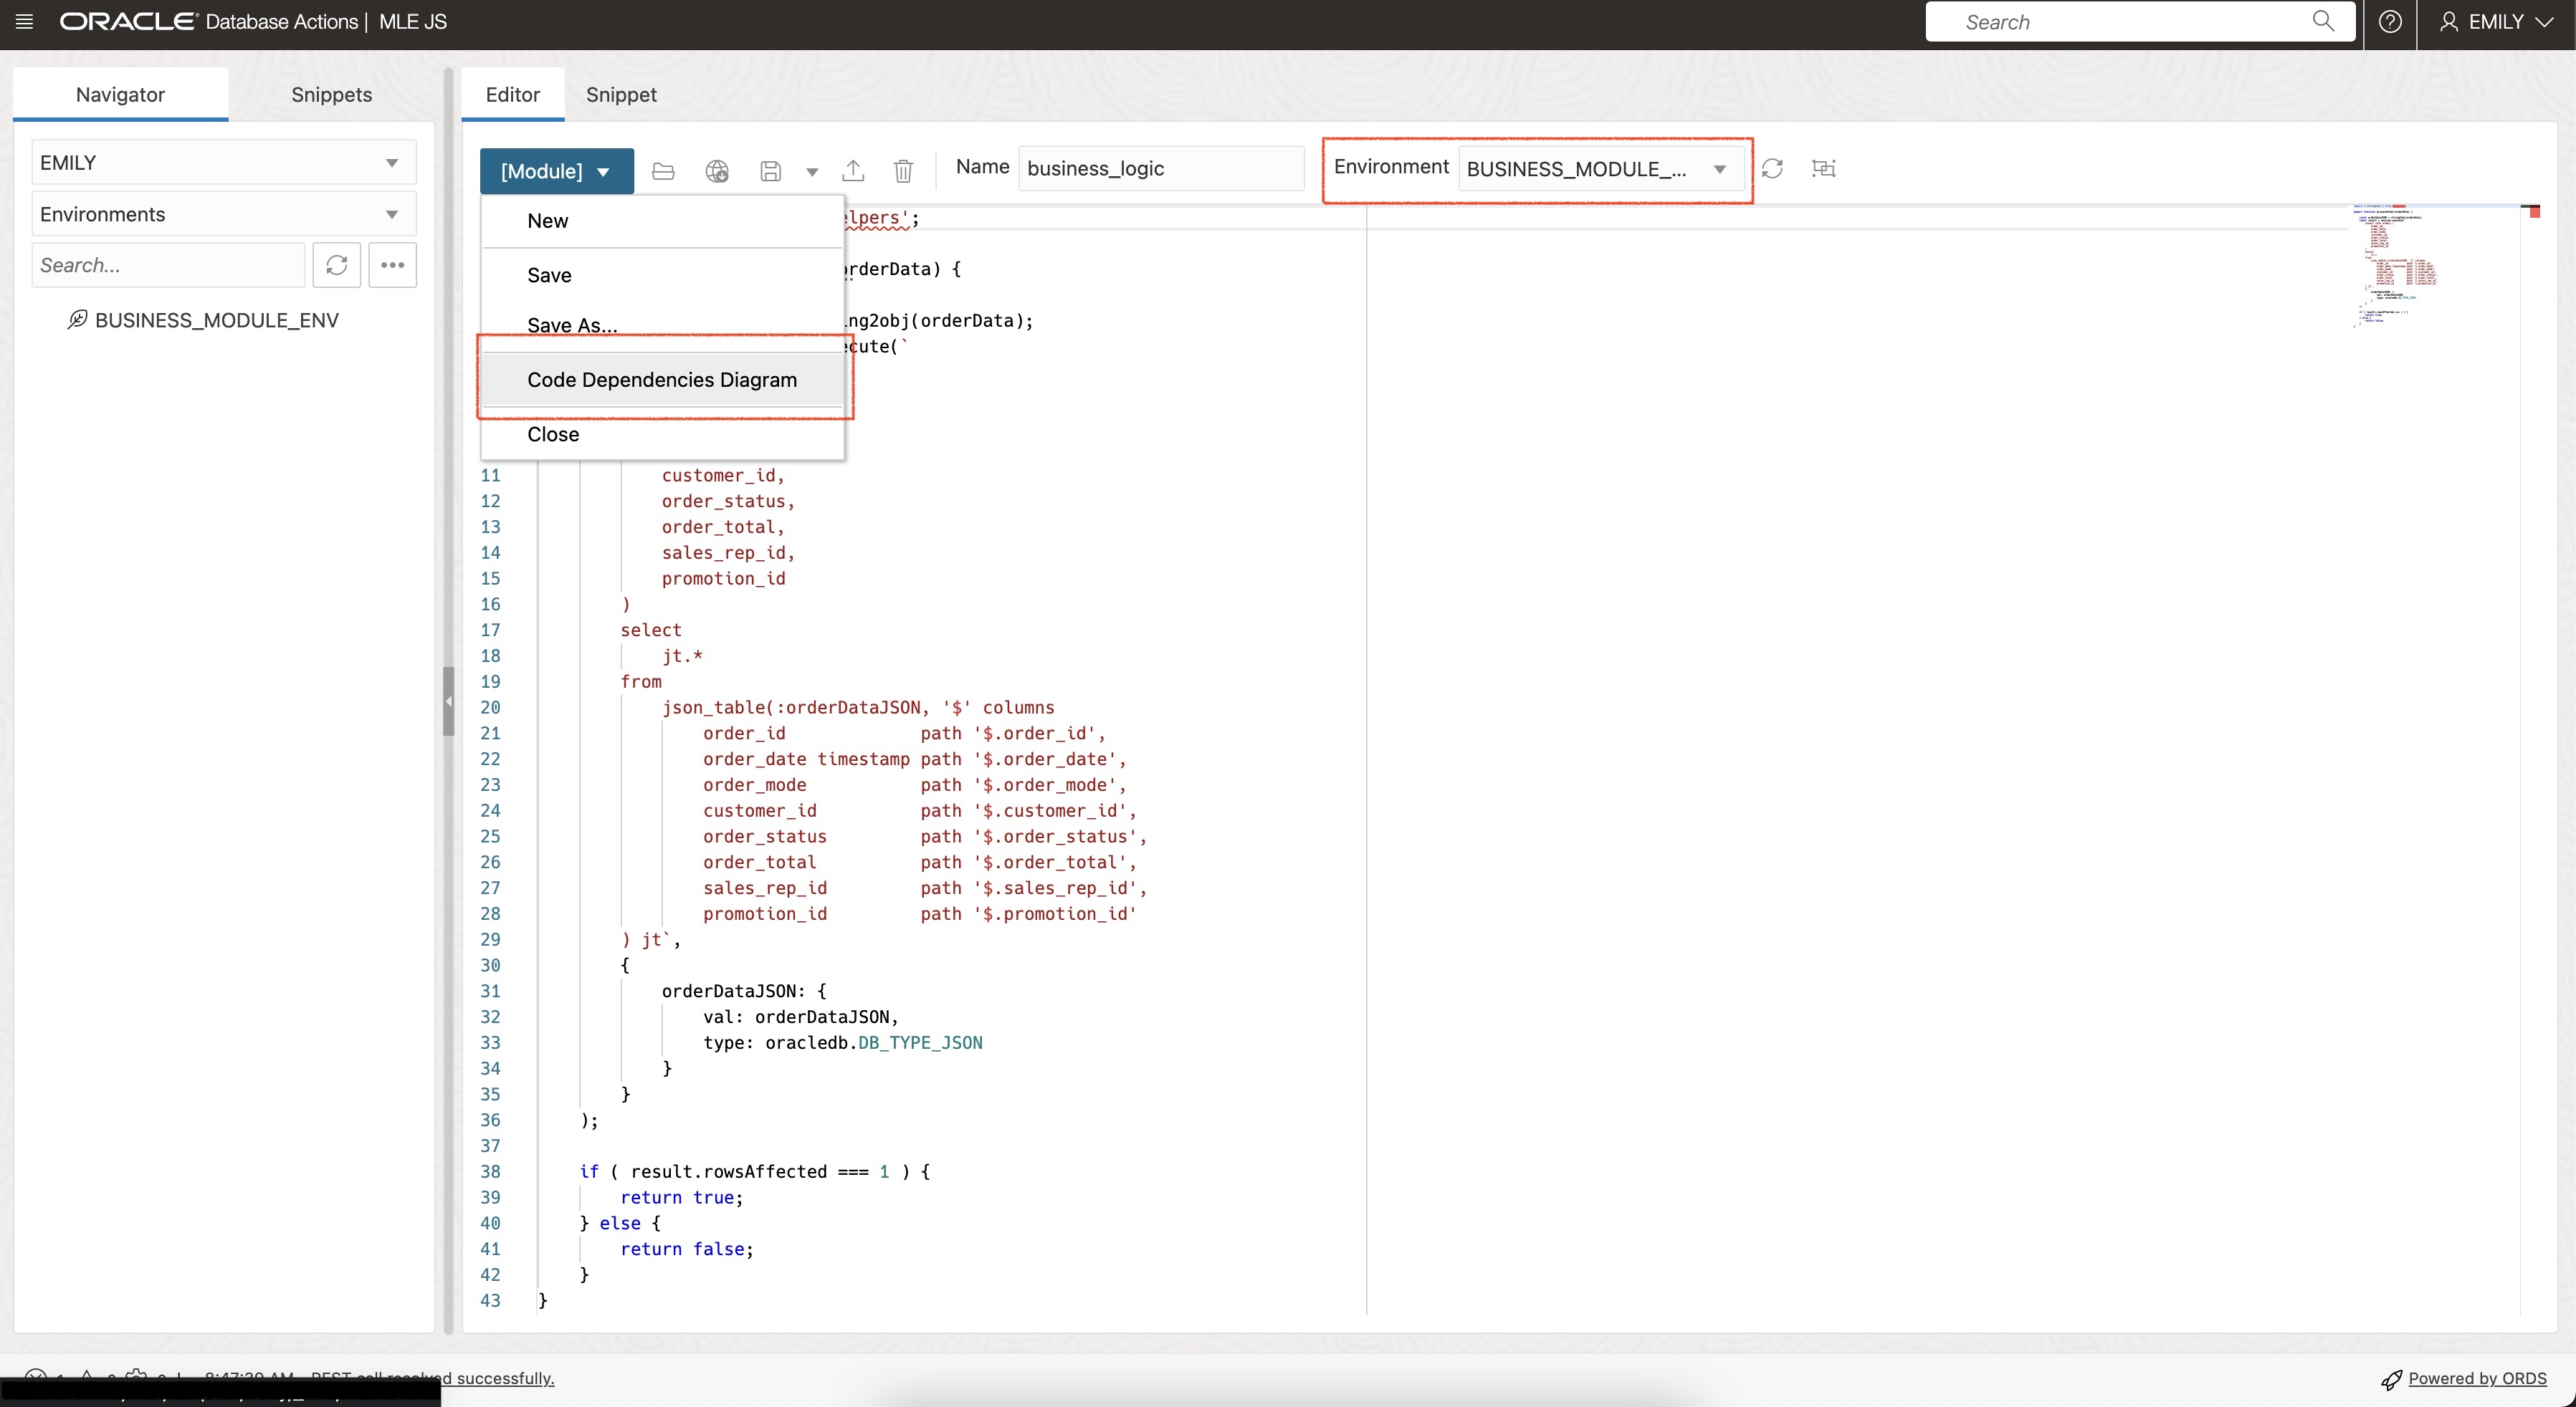This screenshot has width=2576, height=1407.
Task: Open the help icon in the header
Action: 2391,21
